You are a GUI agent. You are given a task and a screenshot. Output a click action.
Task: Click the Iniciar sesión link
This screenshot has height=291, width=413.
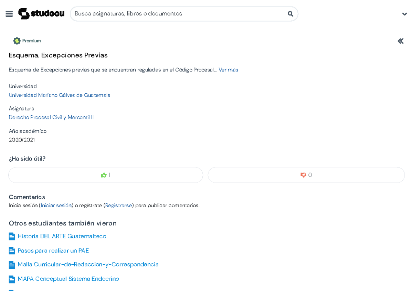pos(56,206)
